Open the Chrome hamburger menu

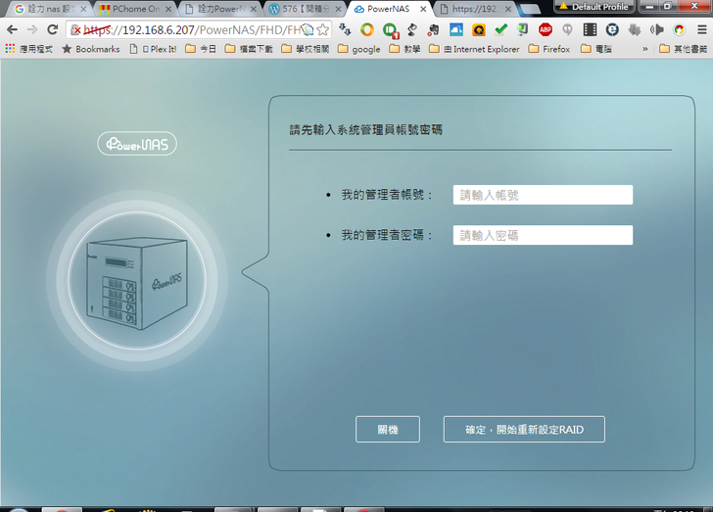point(702,30)
